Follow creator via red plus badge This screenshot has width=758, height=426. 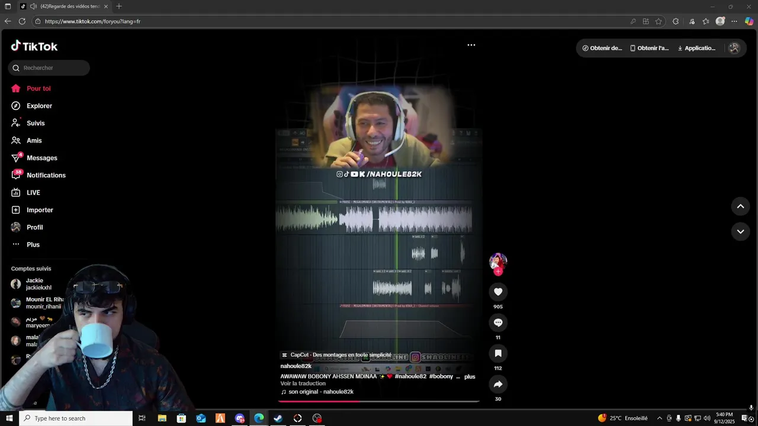(x=498, y=272)
